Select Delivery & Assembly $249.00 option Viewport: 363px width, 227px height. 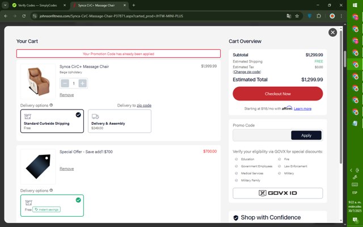click(x=120, y=121)
